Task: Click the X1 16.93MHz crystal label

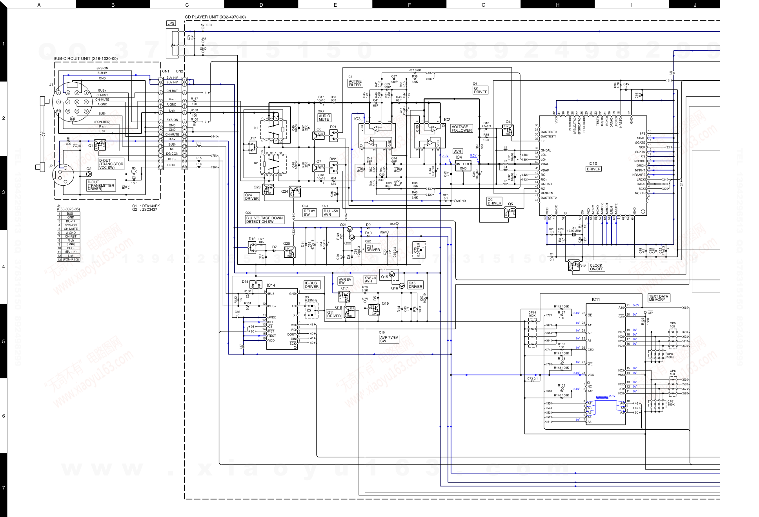Action: [x=574, y=230]
